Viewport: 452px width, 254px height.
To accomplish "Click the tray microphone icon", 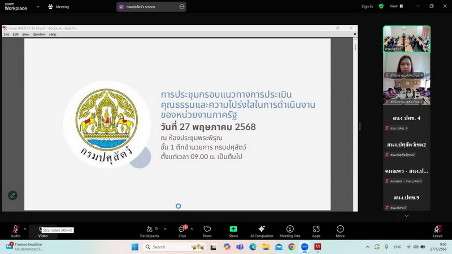I will point(386,247).
